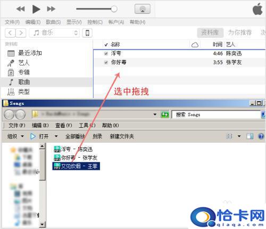The width and height of the screenshot is (266, 229).
Task: Open the 编辑(E) menu in iTunes
Action: coord(33,22)
